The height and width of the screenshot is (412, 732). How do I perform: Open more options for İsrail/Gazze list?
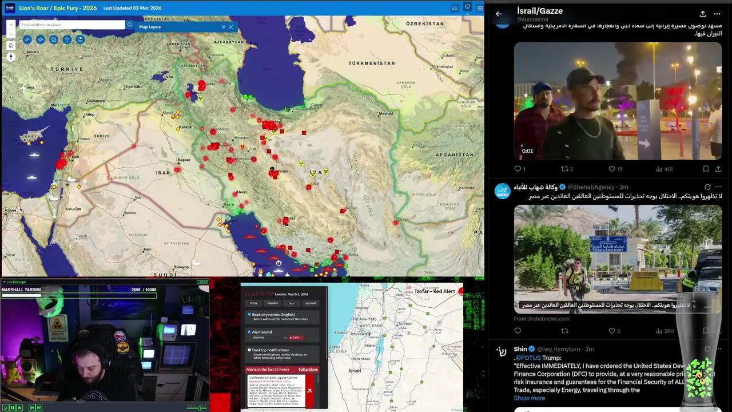717,14
